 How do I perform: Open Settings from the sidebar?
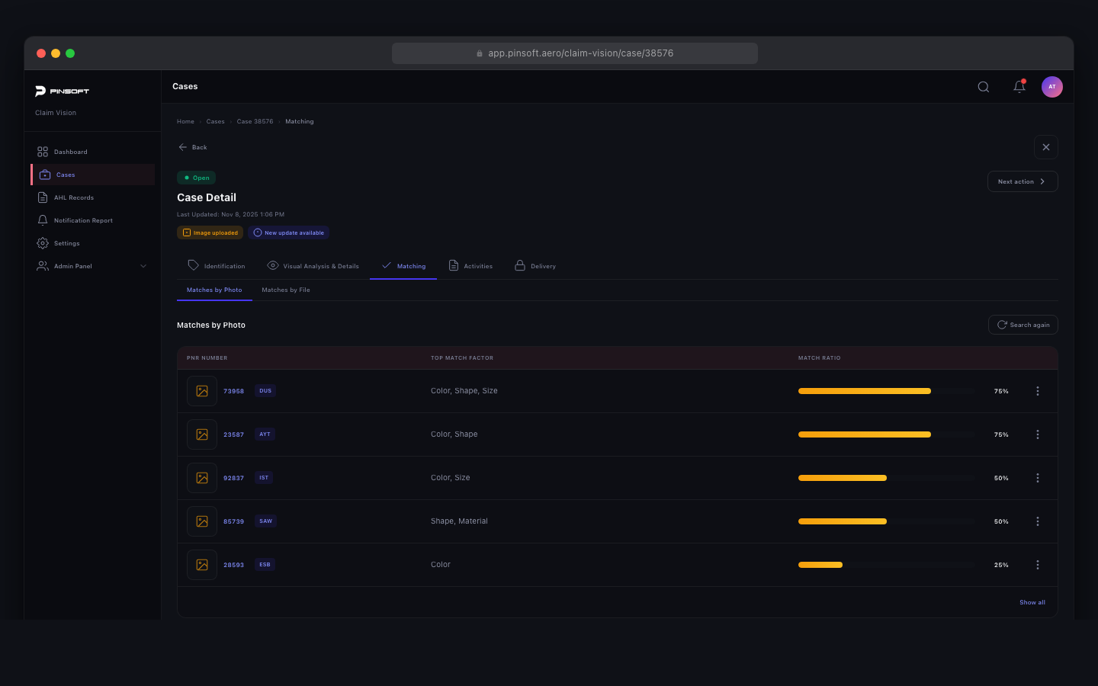click(67, 243)
